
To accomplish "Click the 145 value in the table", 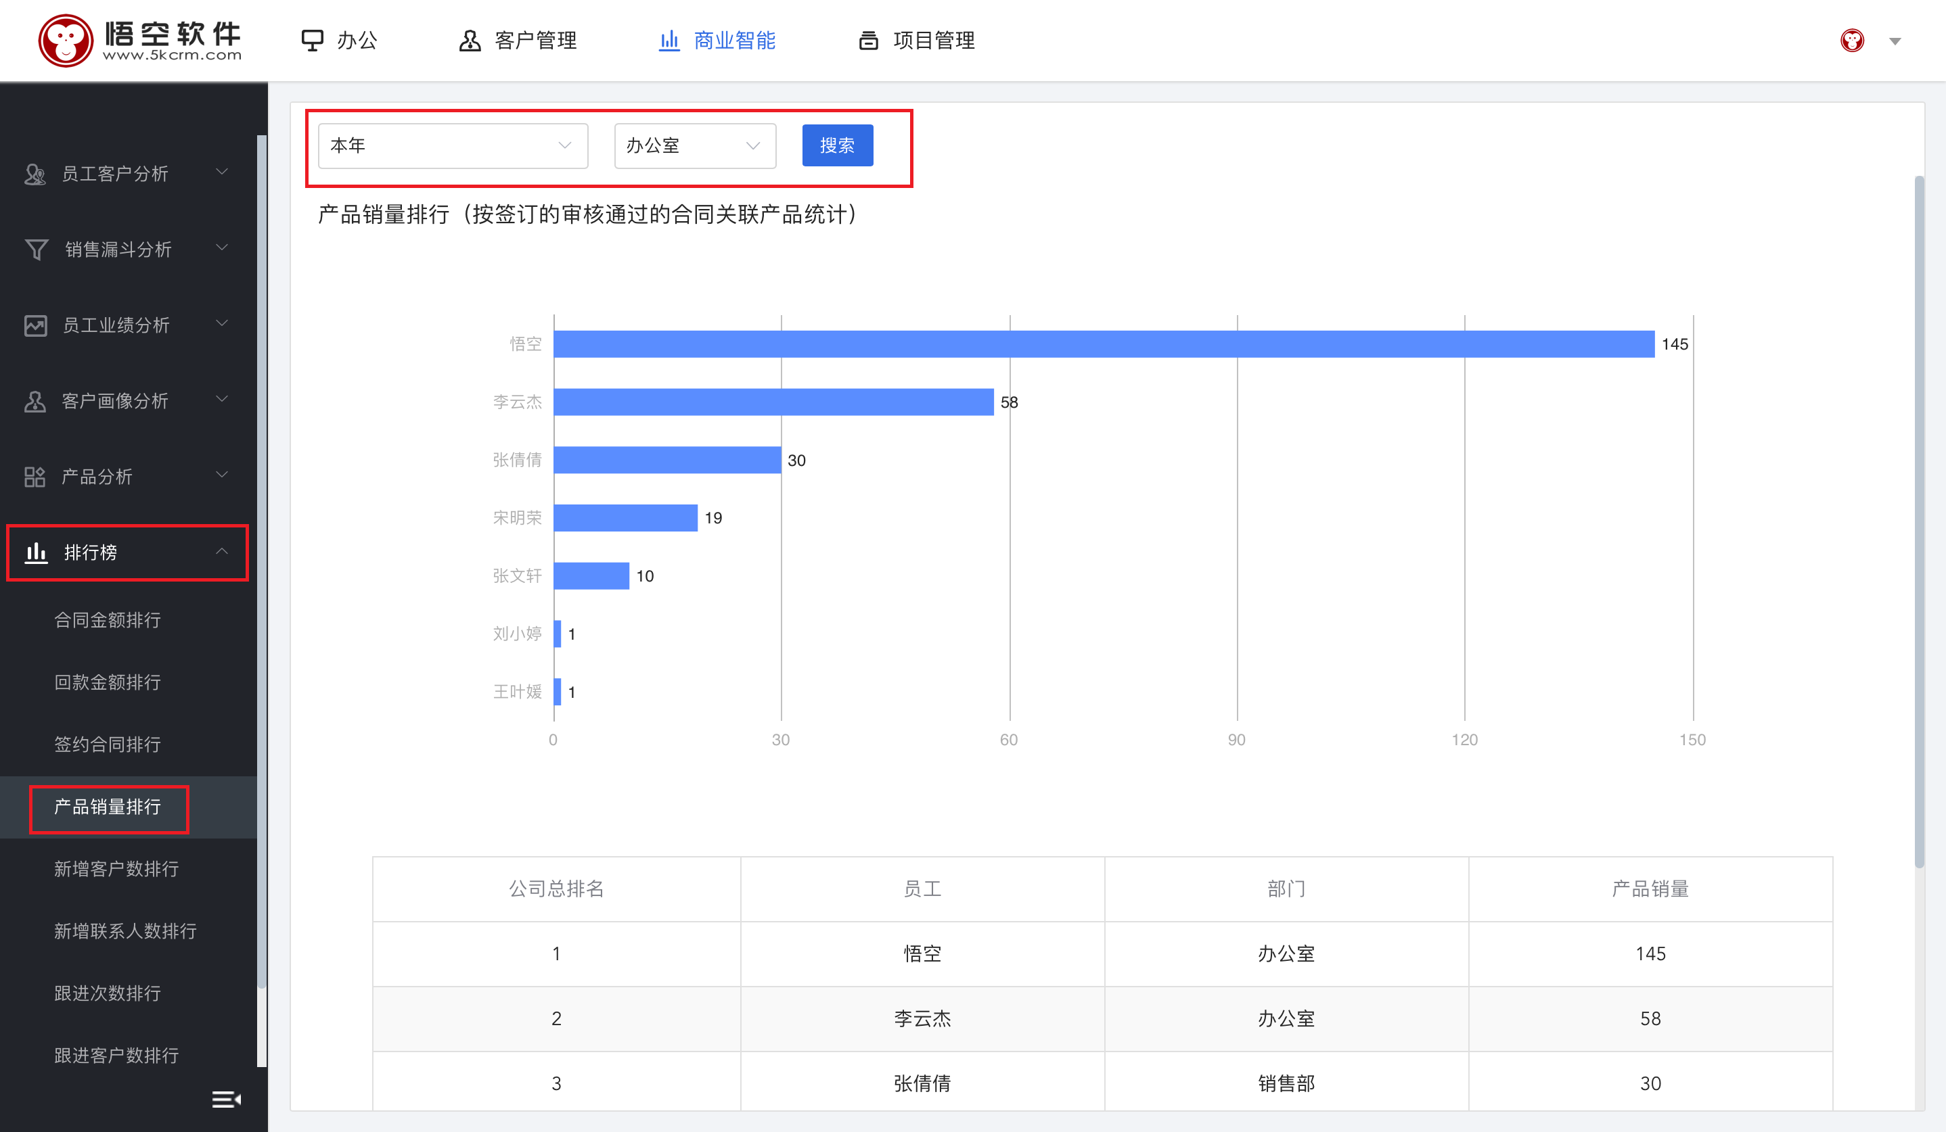I will 1650,953.
